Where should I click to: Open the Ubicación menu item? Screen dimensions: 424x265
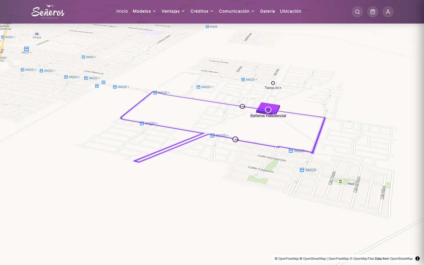(291, 11)
